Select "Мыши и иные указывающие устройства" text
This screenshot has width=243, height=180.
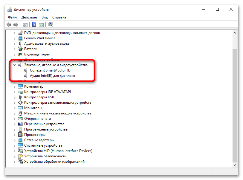tap(58, 113)
